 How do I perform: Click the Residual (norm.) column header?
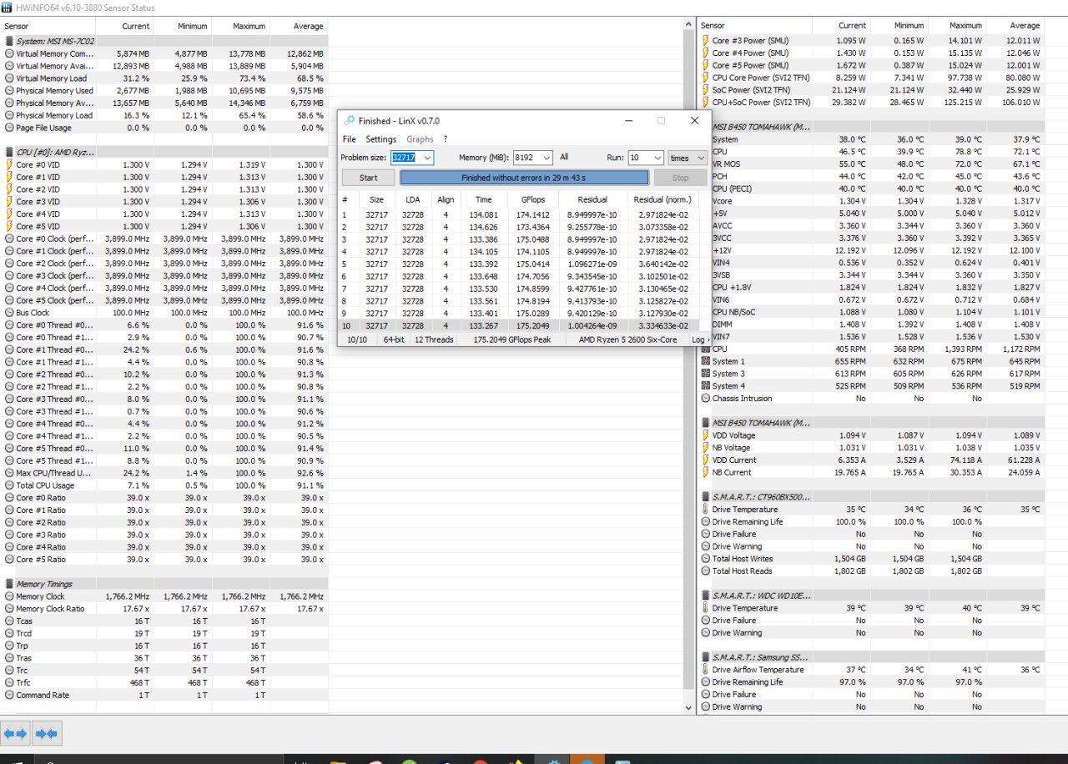(662, 199)
